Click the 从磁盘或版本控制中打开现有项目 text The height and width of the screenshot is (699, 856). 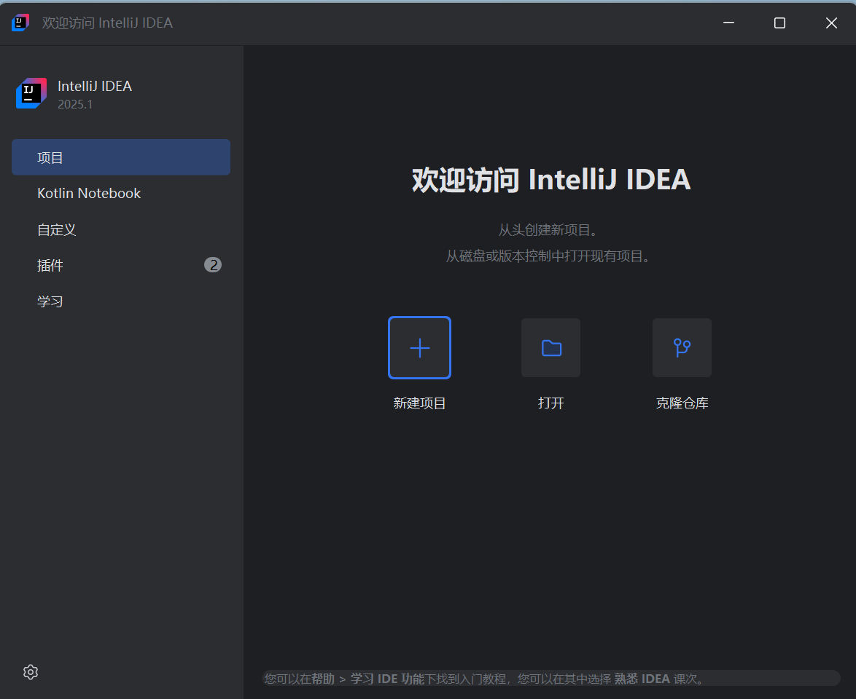tap(548, 256)
